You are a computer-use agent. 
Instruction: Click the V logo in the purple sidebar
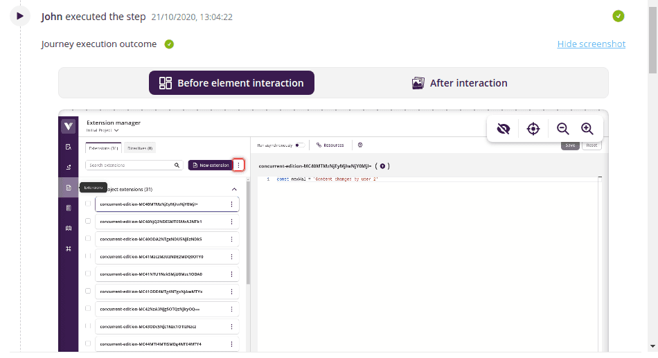tap(69, 126)
